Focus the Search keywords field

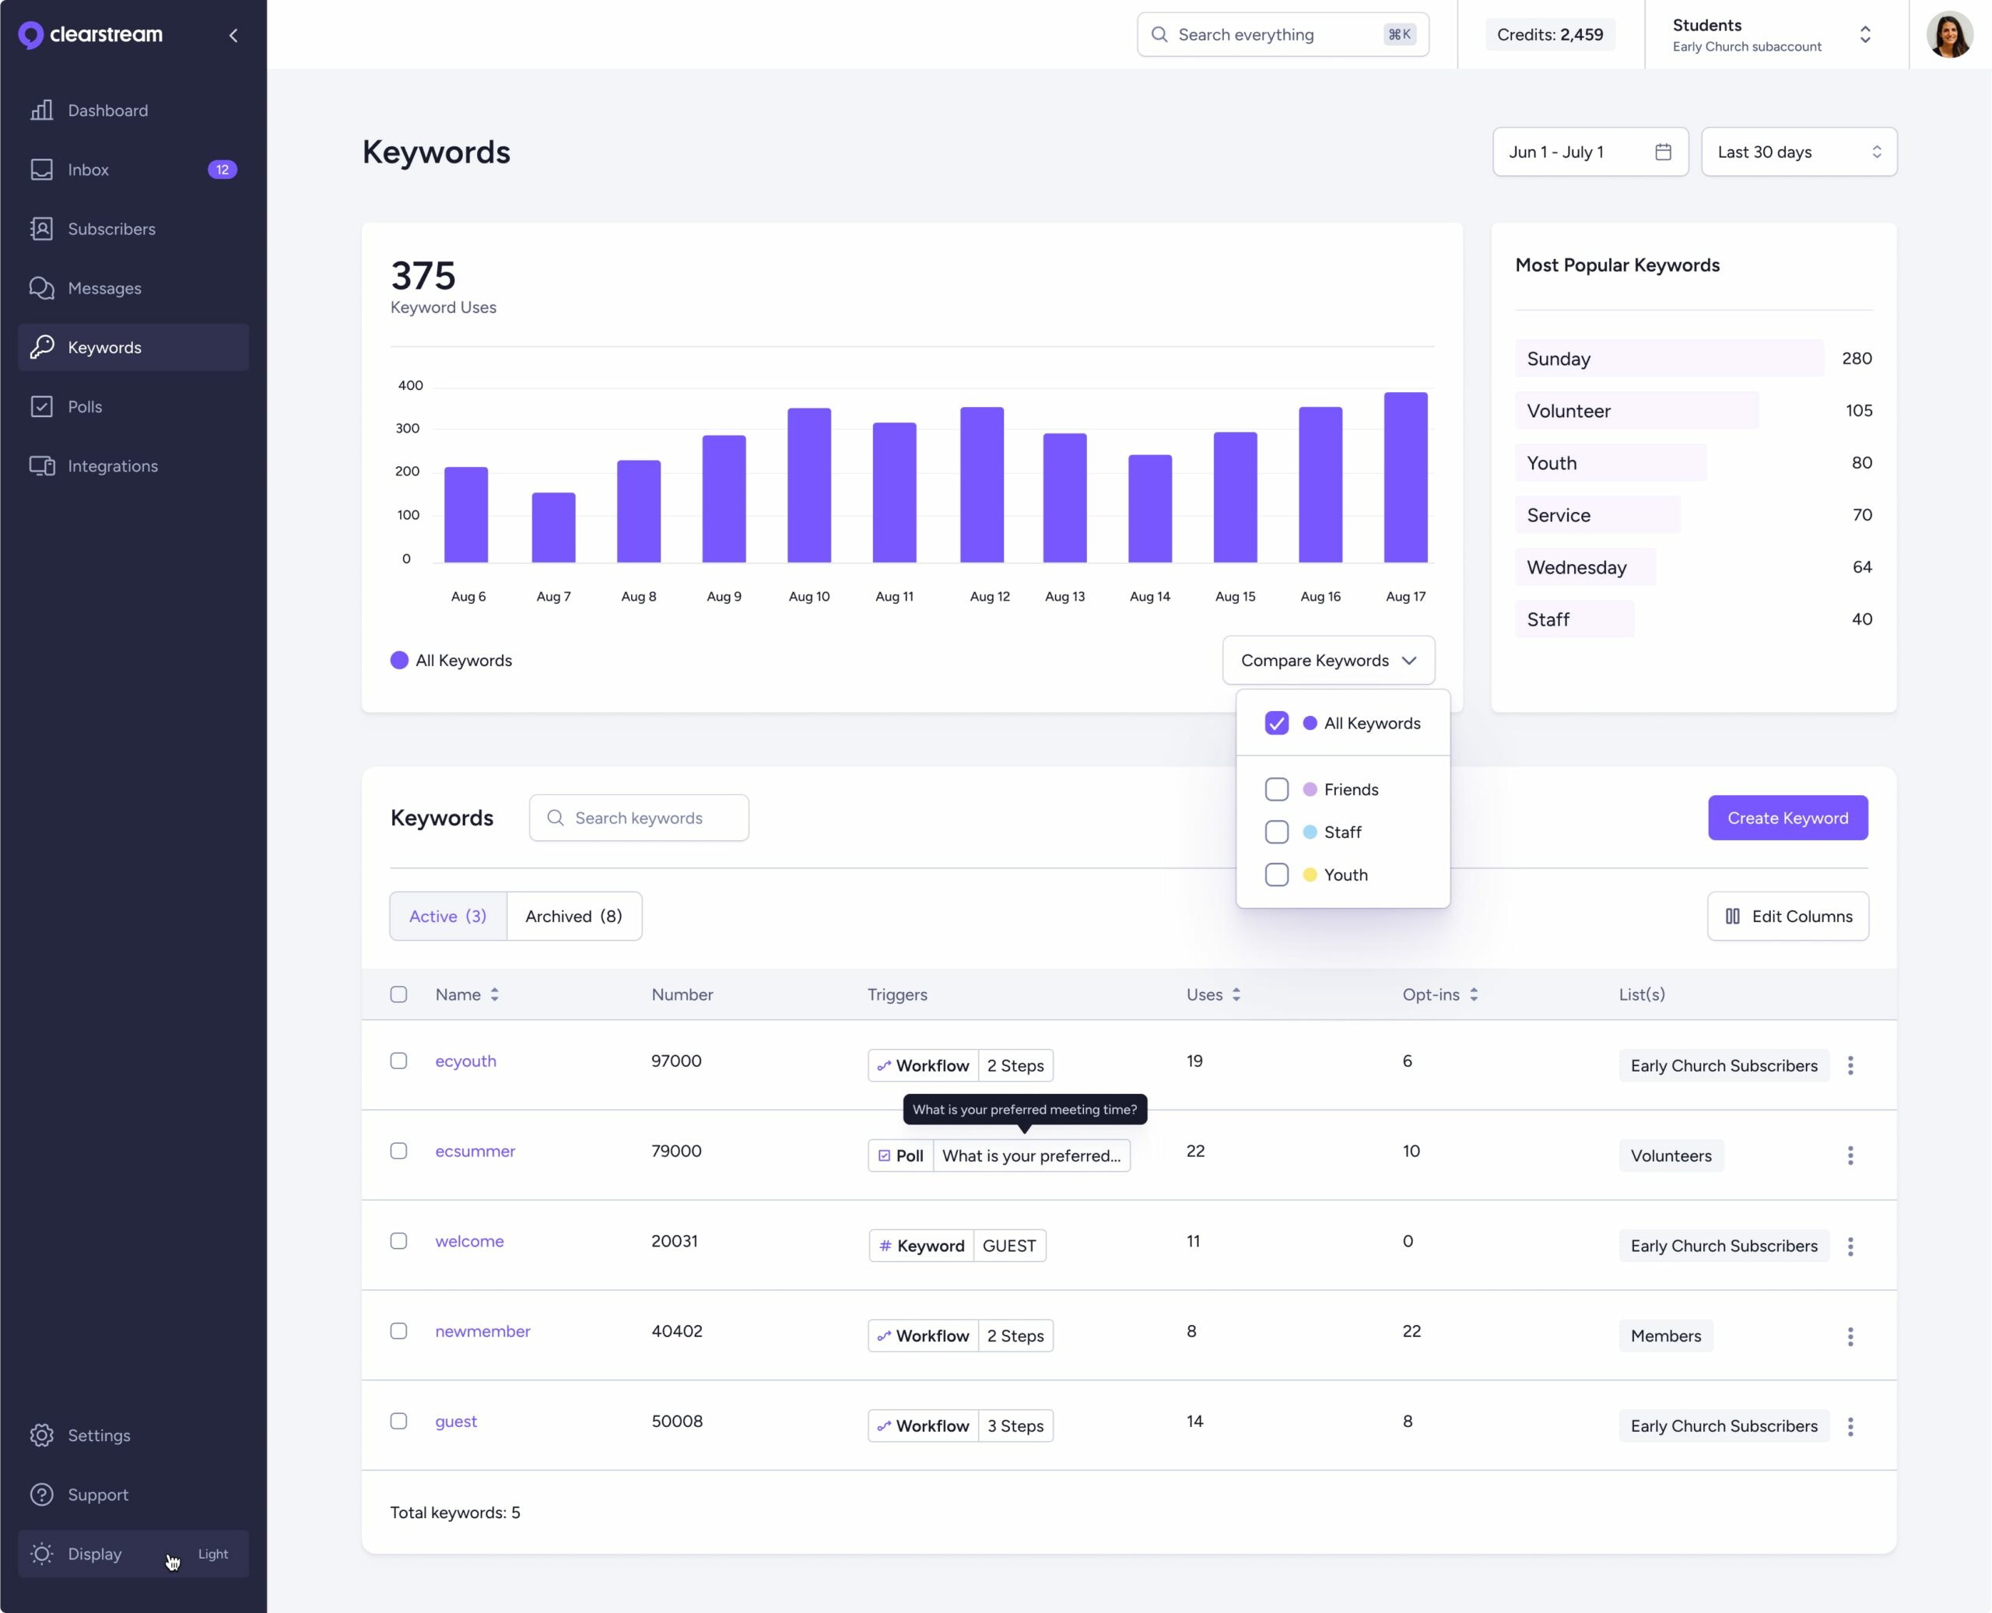[639, 818]
